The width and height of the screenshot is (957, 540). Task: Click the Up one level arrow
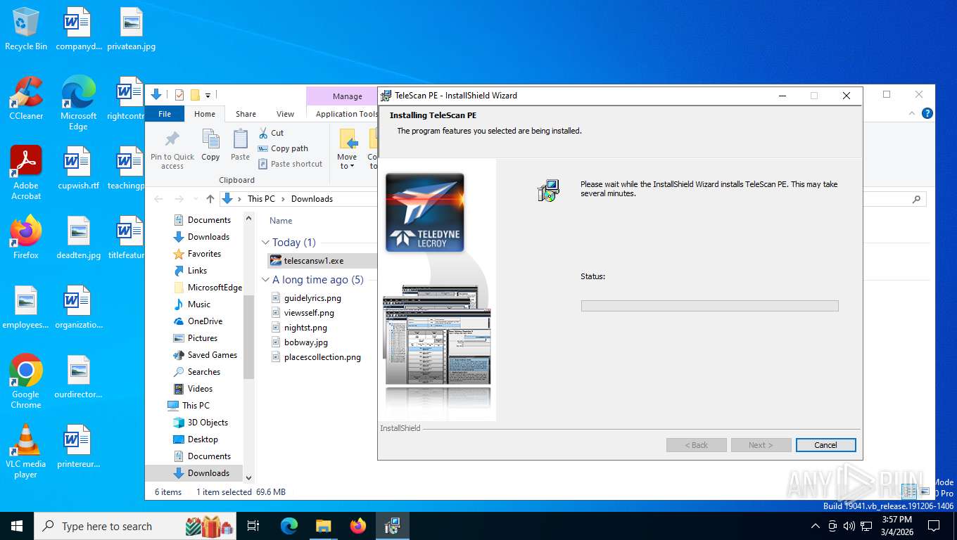click(x=210, y=199)
